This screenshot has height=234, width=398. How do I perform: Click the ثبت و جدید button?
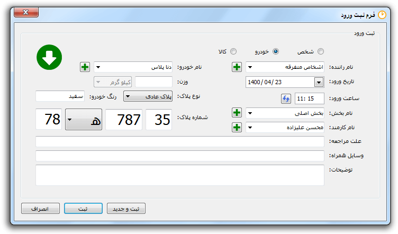126,209
